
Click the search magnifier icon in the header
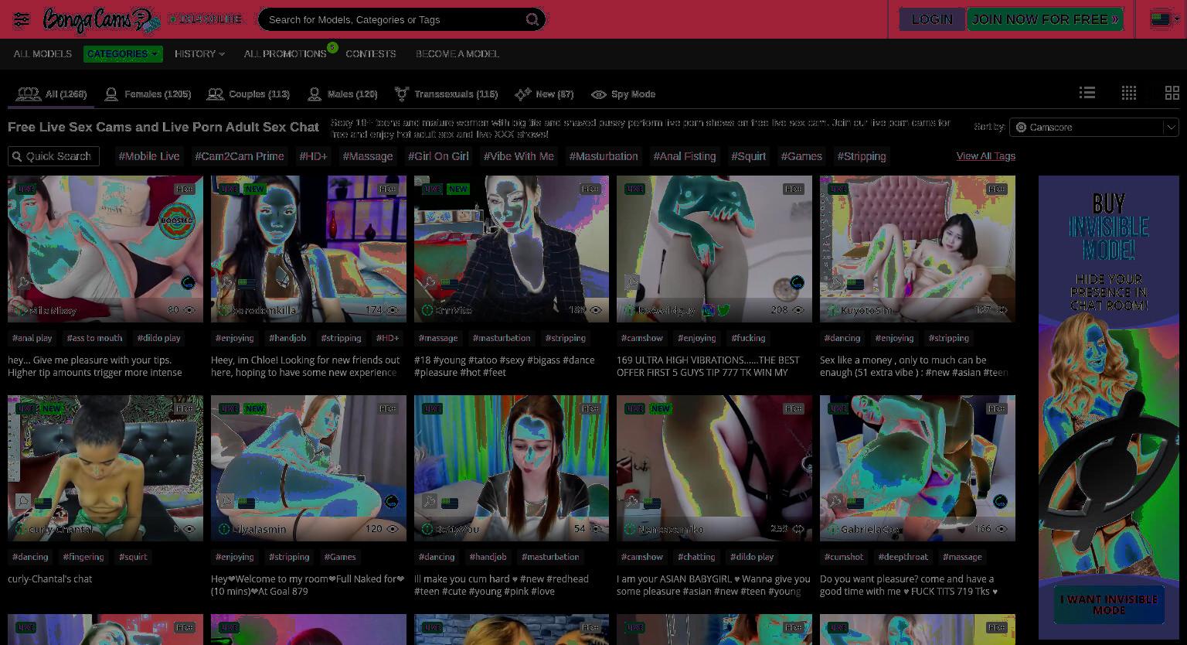(532, 19)
